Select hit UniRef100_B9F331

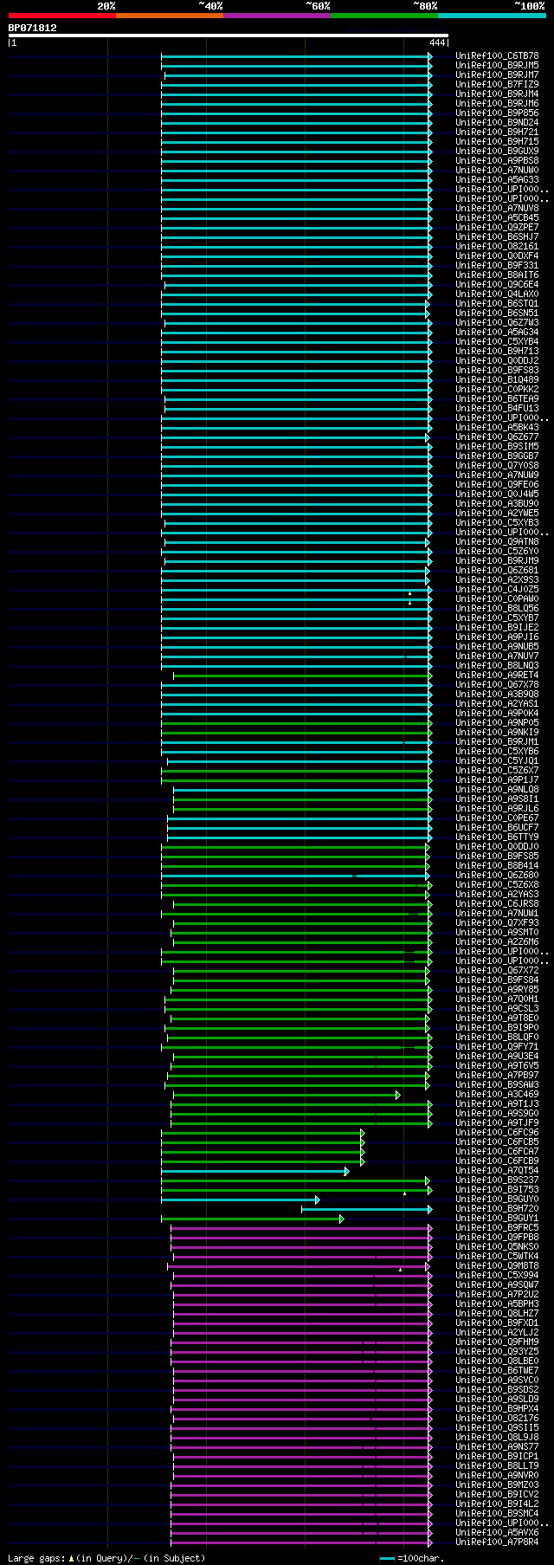click(497, 266)
